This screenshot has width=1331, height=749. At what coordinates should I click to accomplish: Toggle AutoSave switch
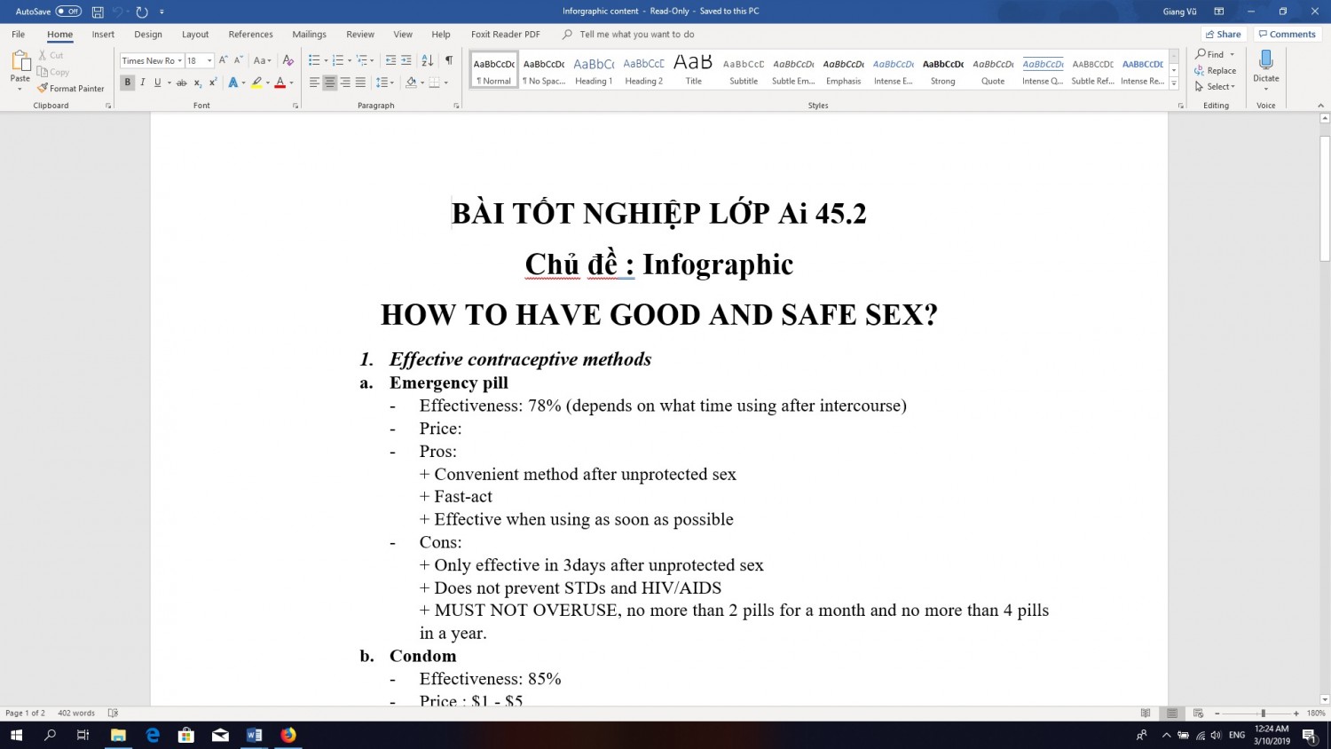click(68, 12)
